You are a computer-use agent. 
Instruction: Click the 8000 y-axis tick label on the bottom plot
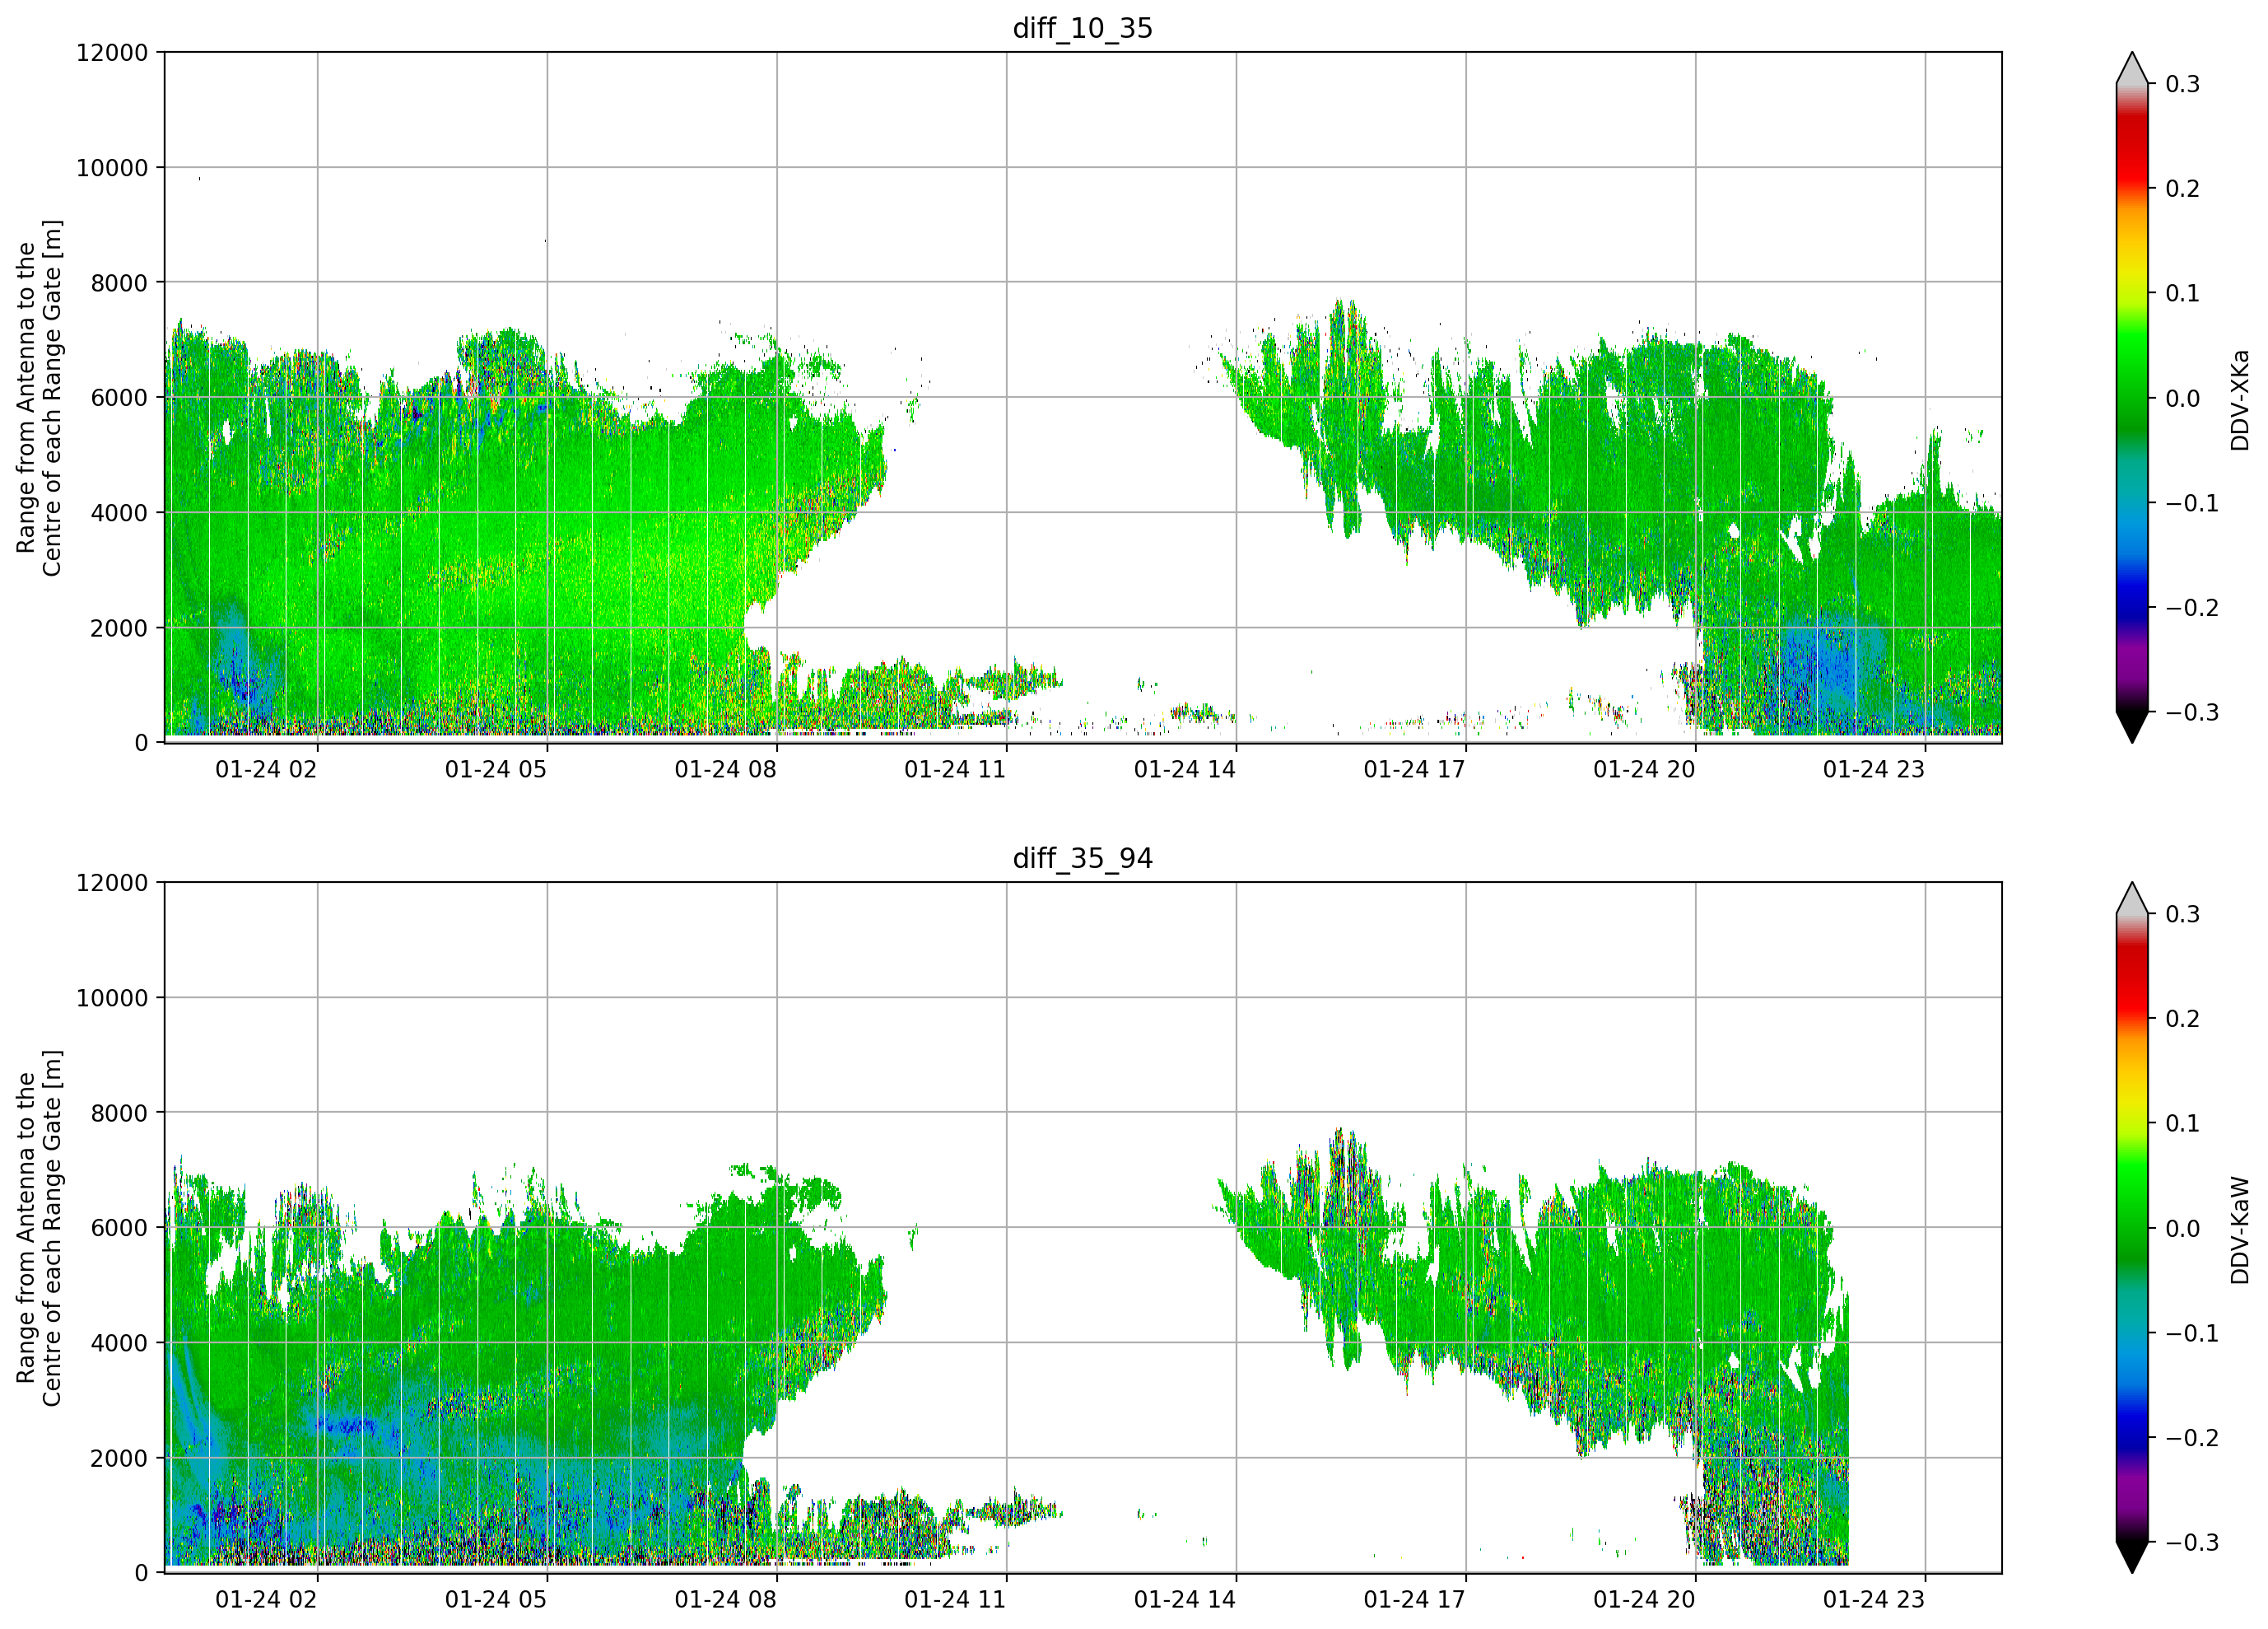(119, 1113)
